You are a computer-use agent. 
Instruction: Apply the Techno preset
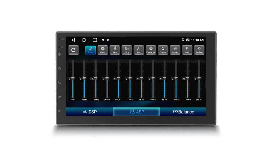[199, 50]
